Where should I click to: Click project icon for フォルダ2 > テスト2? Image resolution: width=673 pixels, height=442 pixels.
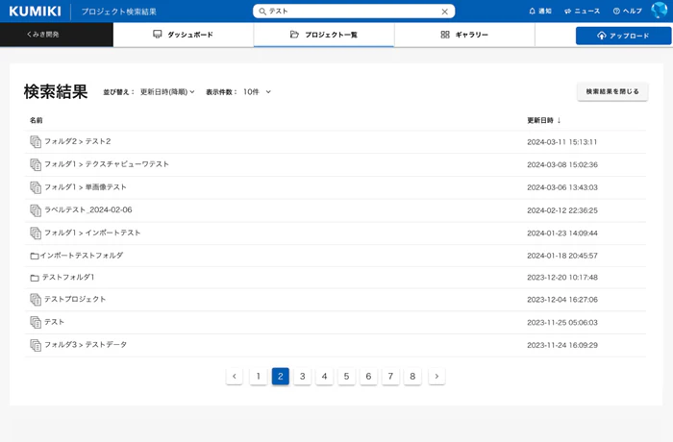click(x=36, y=141)
